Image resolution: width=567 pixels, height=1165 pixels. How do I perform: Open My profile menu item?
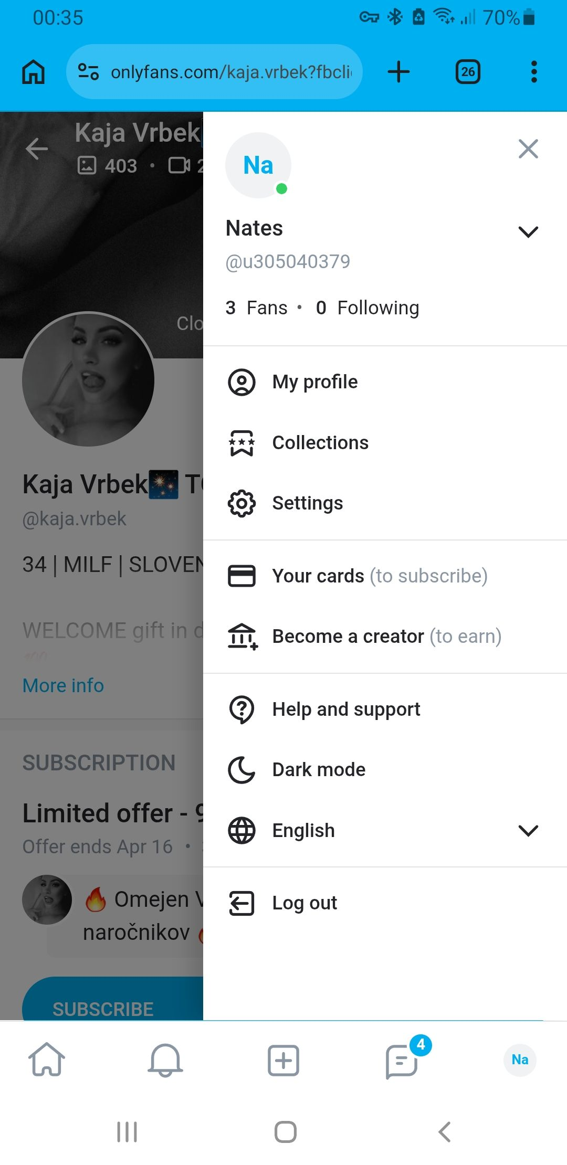(x=314, y=382)
